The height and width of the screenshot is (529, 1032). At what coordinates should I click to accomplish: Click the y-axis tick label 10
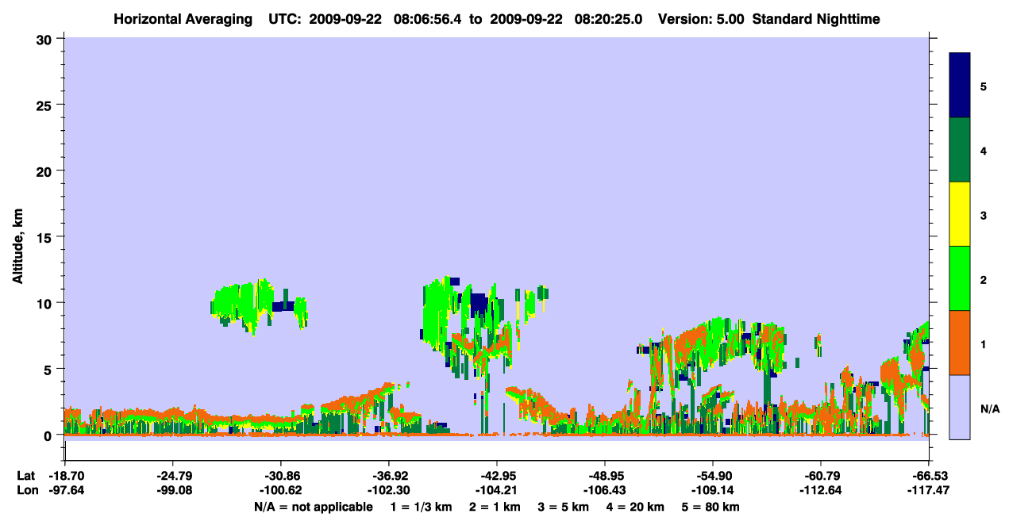coord(44,303)
